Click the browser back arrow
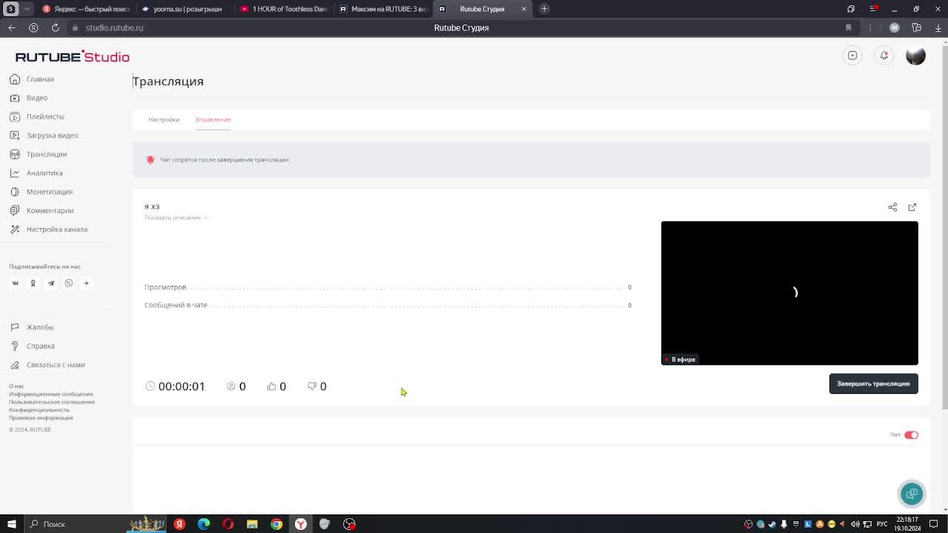 tap(12, 27)
